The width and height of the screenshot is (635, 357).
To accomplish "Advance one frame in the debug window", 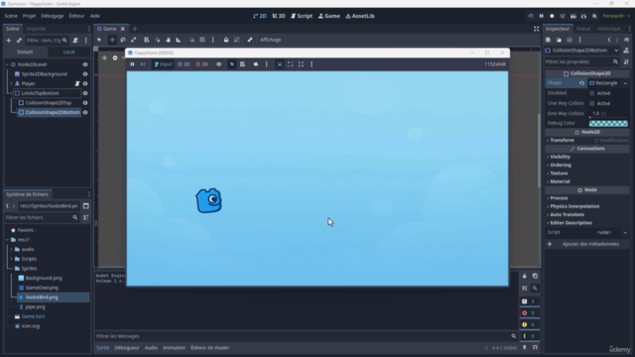I will pos(143,63).
